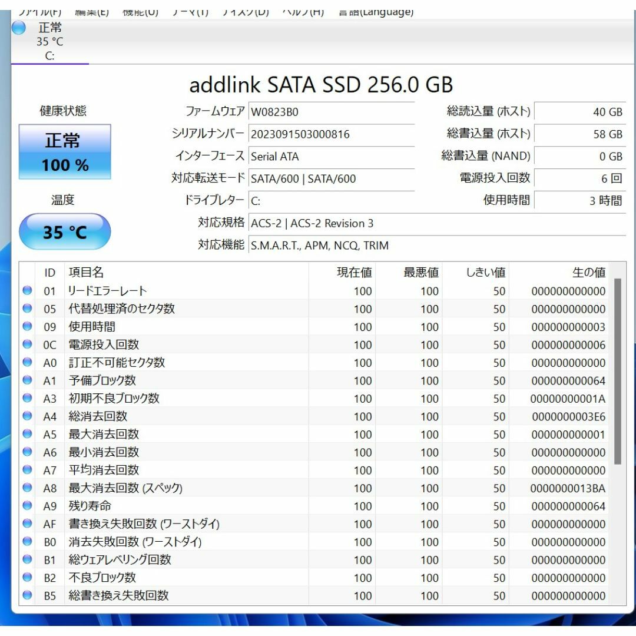Click the 35 °C temperature button

[65, 231]
